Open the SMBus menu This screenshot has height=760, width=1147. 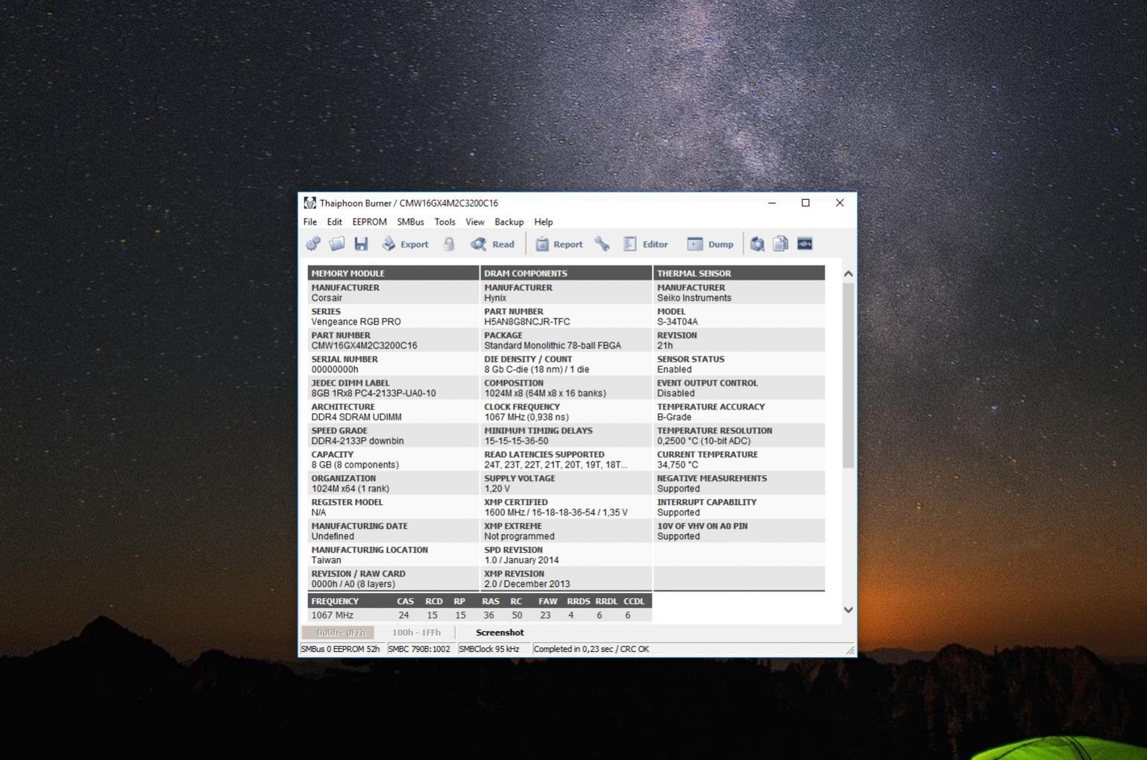[410, 222]
